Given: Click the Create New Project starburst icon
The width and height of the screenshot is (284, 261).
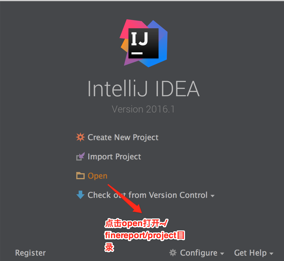Looking at the screenshot, I should pos(80,137).
